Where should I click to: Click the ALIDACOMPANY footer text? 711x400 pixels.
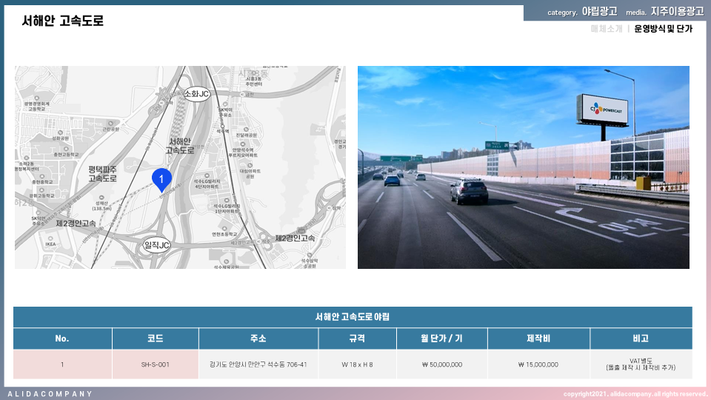50,393
